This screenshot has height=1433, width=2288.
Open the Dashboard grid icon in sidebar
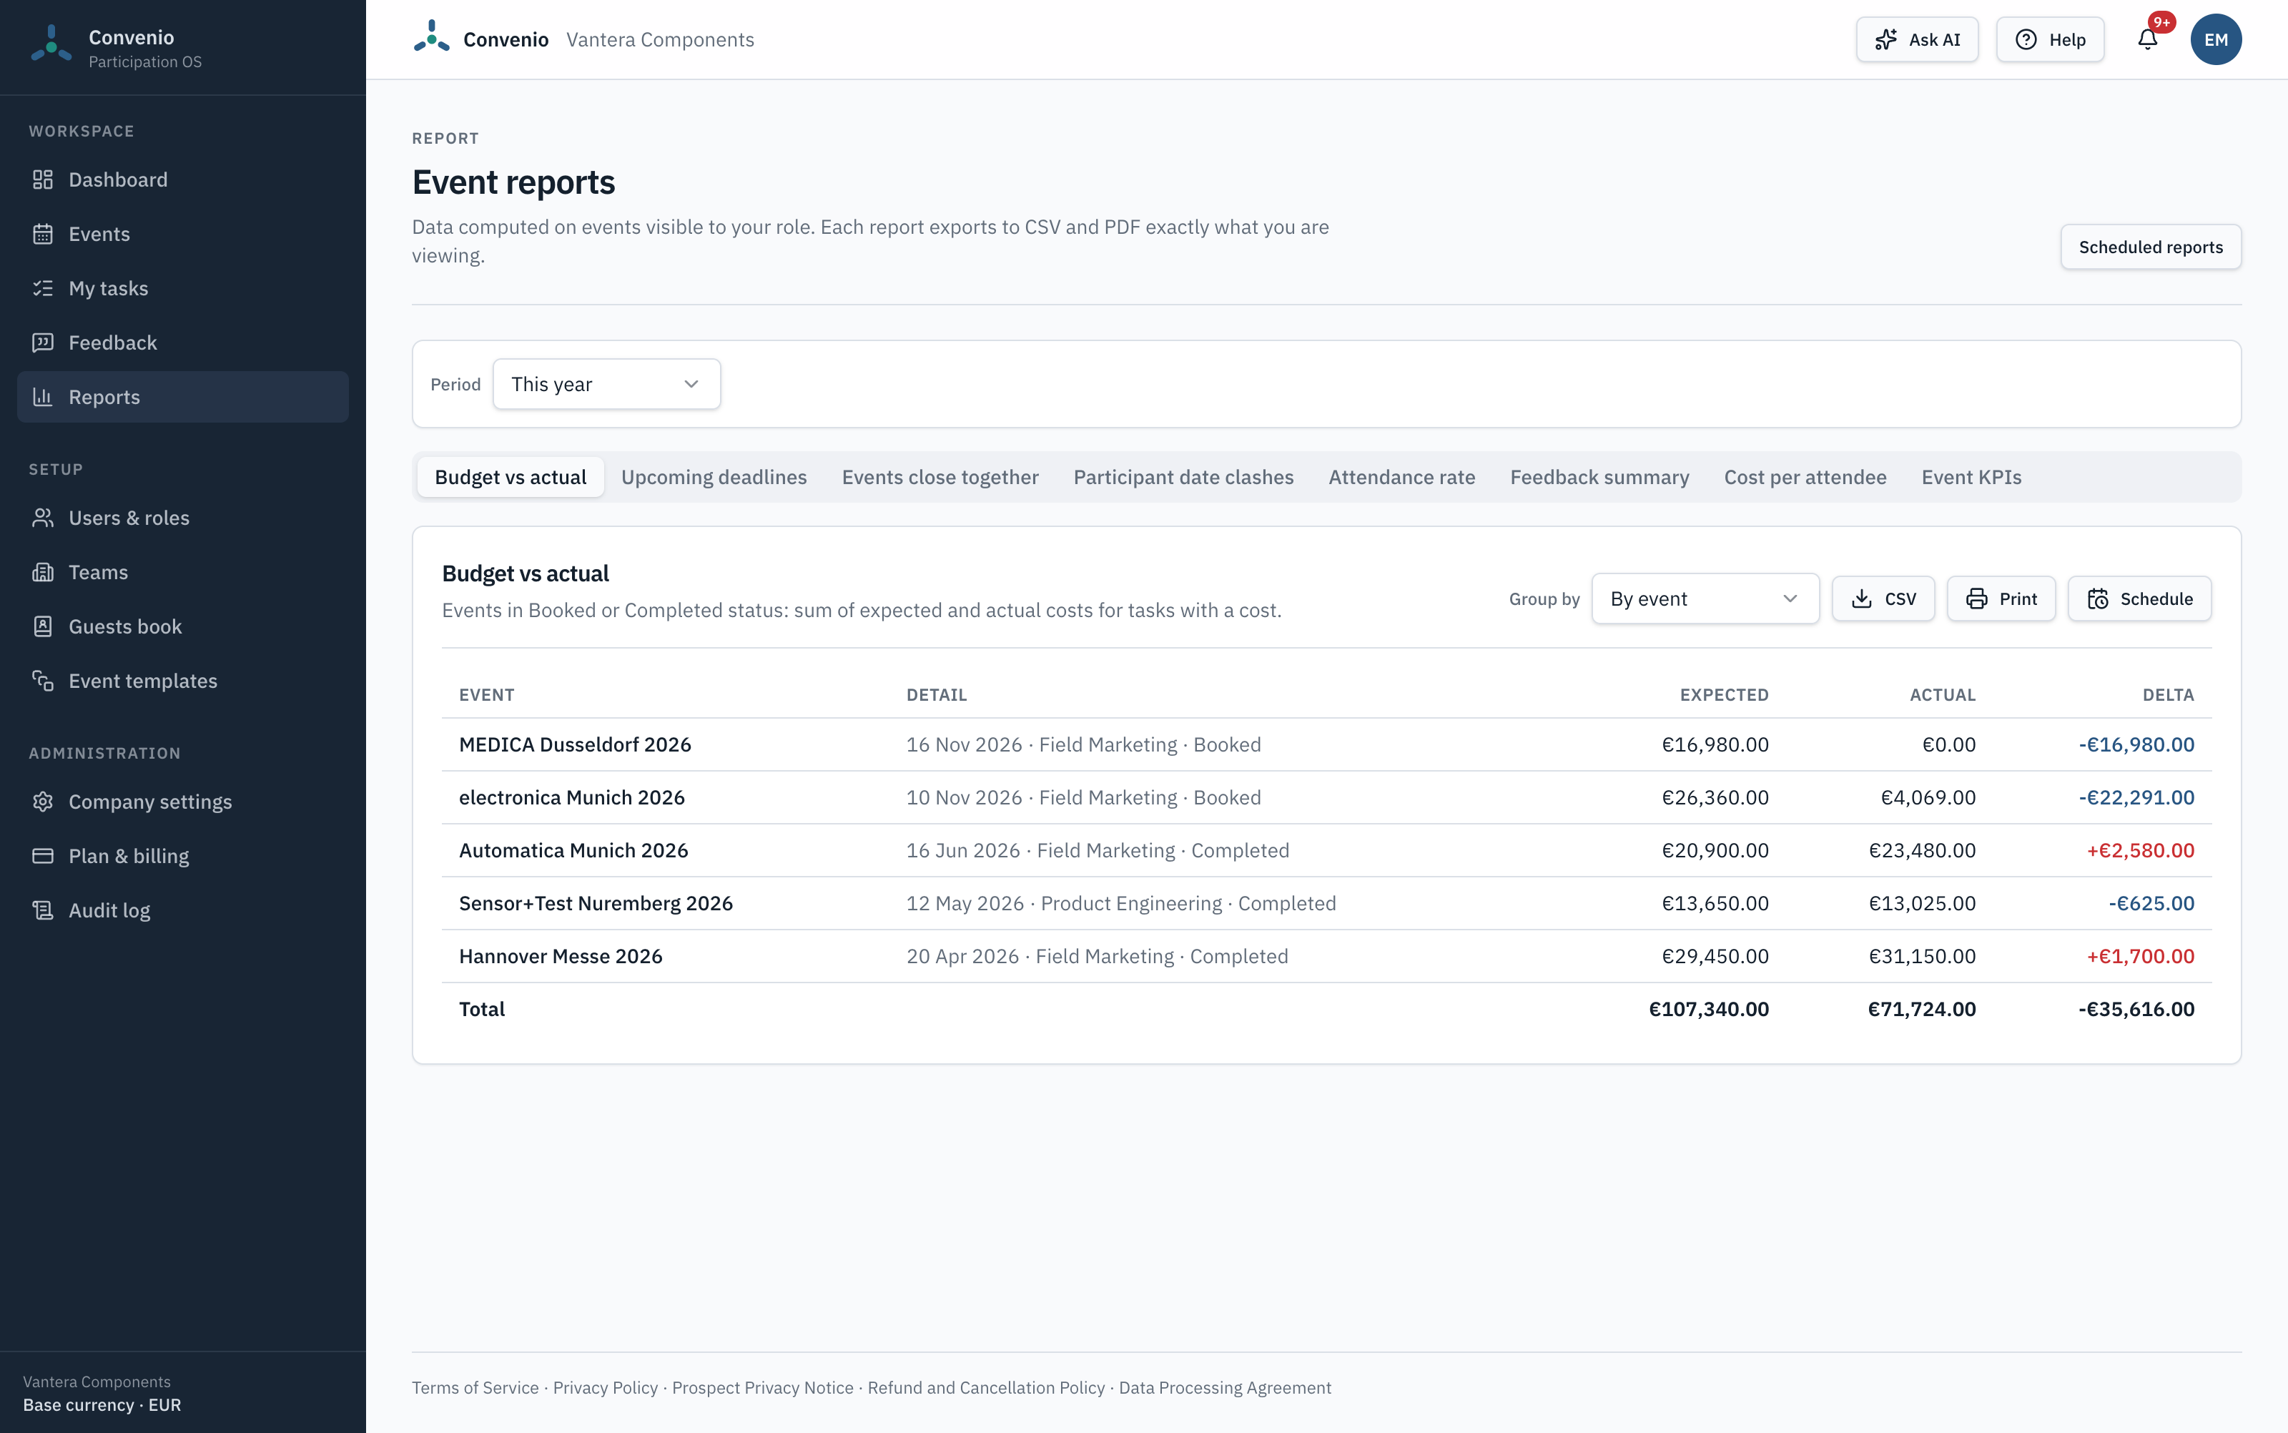click(43, 180)
